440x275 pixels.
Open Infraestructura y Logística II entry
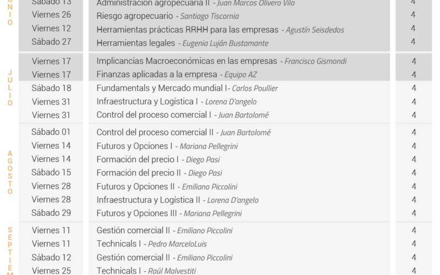coord(177,200)
